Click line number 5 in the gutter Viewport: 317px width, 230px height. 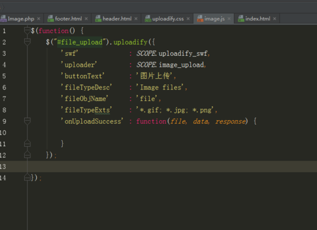click(x=4, y=76)
